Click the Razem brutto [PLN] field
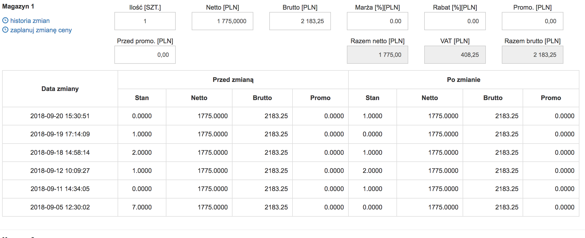This screenshot has height=238, width=585. click(532, 55)
